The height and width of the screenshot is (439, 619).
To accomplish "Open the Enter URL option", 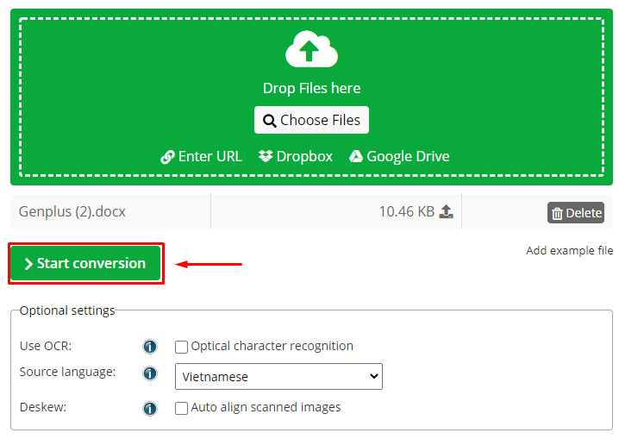I will pos(202,156).
